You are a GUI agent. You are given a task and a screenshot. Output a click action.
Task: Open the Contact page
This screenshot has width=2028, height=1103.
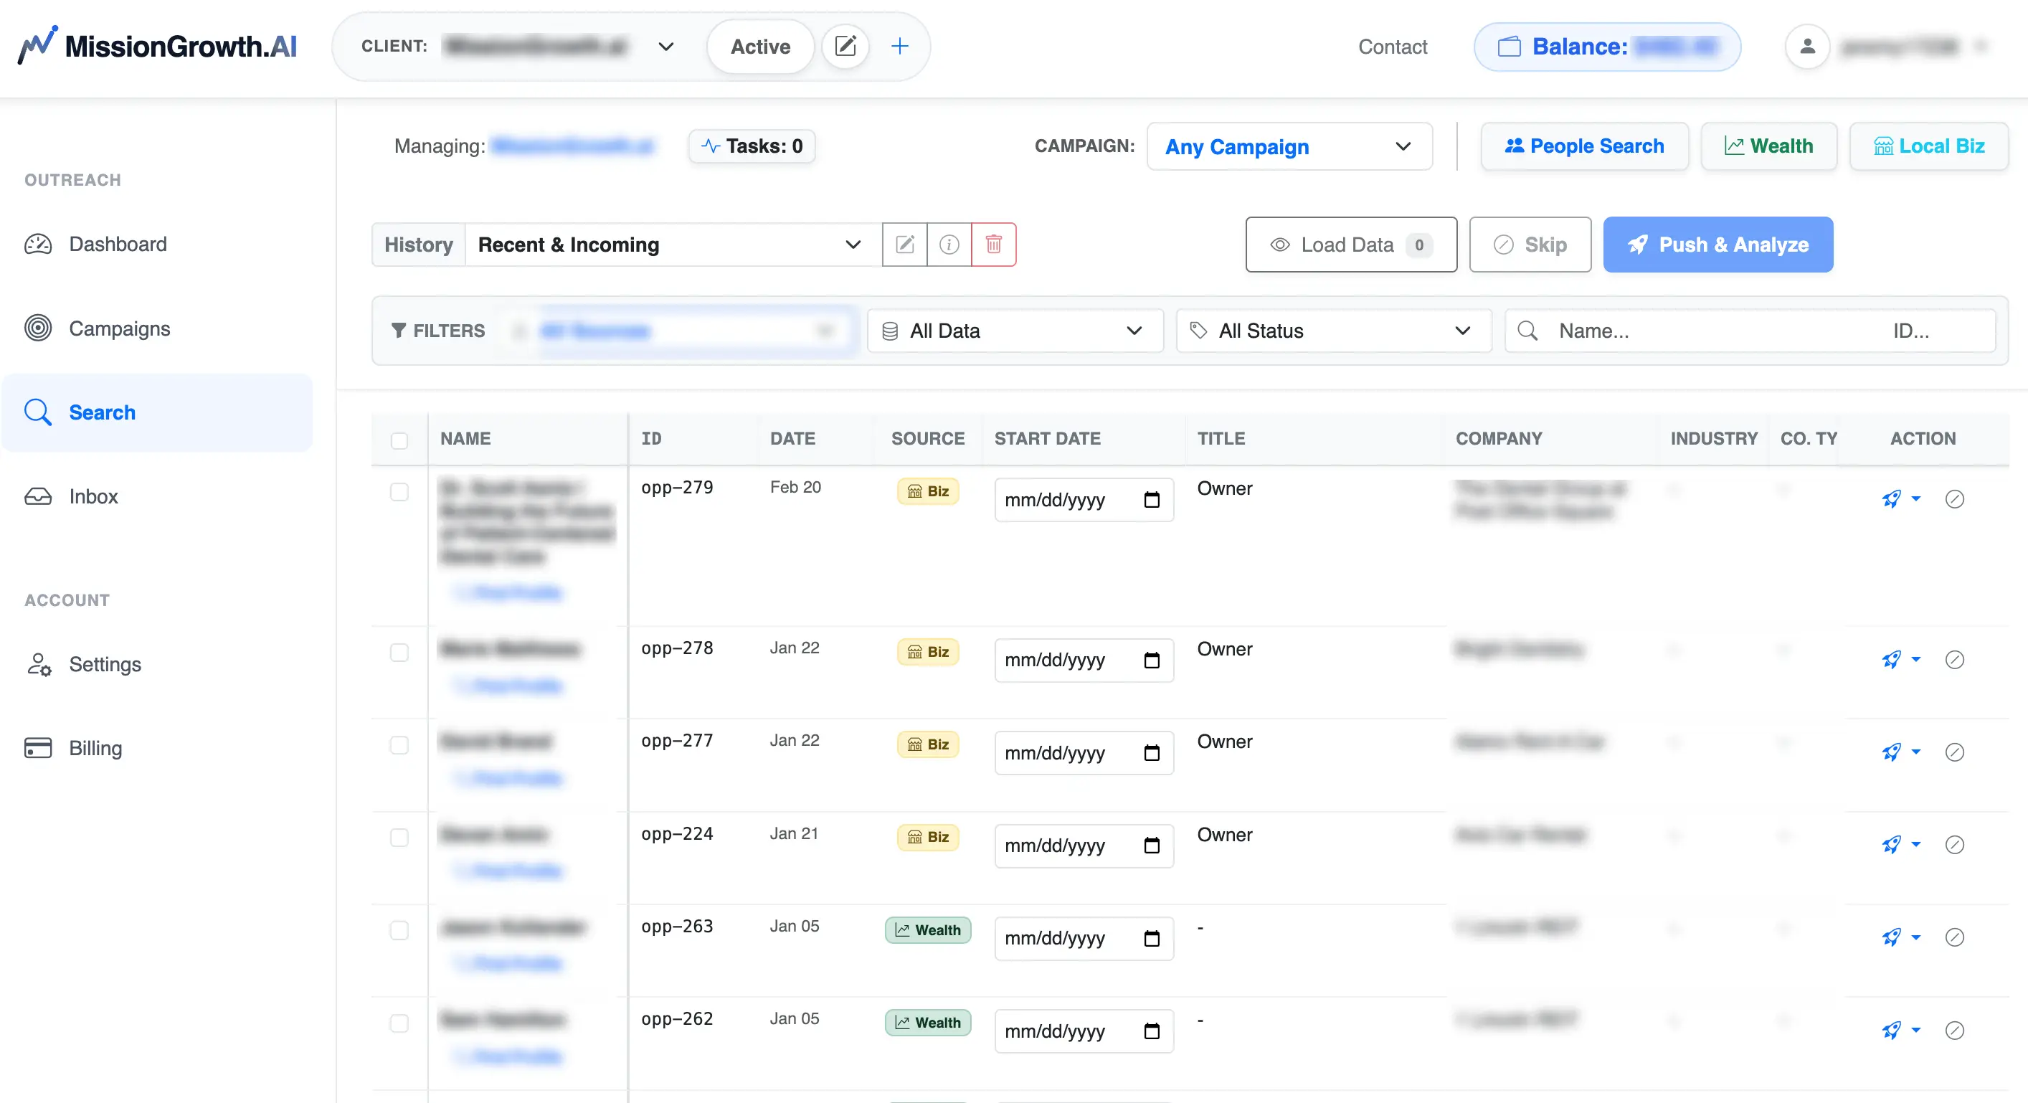[x=1392, y=47]
